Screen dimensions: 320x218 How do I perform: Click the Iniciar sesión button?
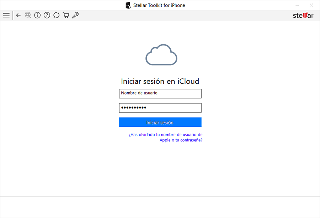[x=160, y=122]
